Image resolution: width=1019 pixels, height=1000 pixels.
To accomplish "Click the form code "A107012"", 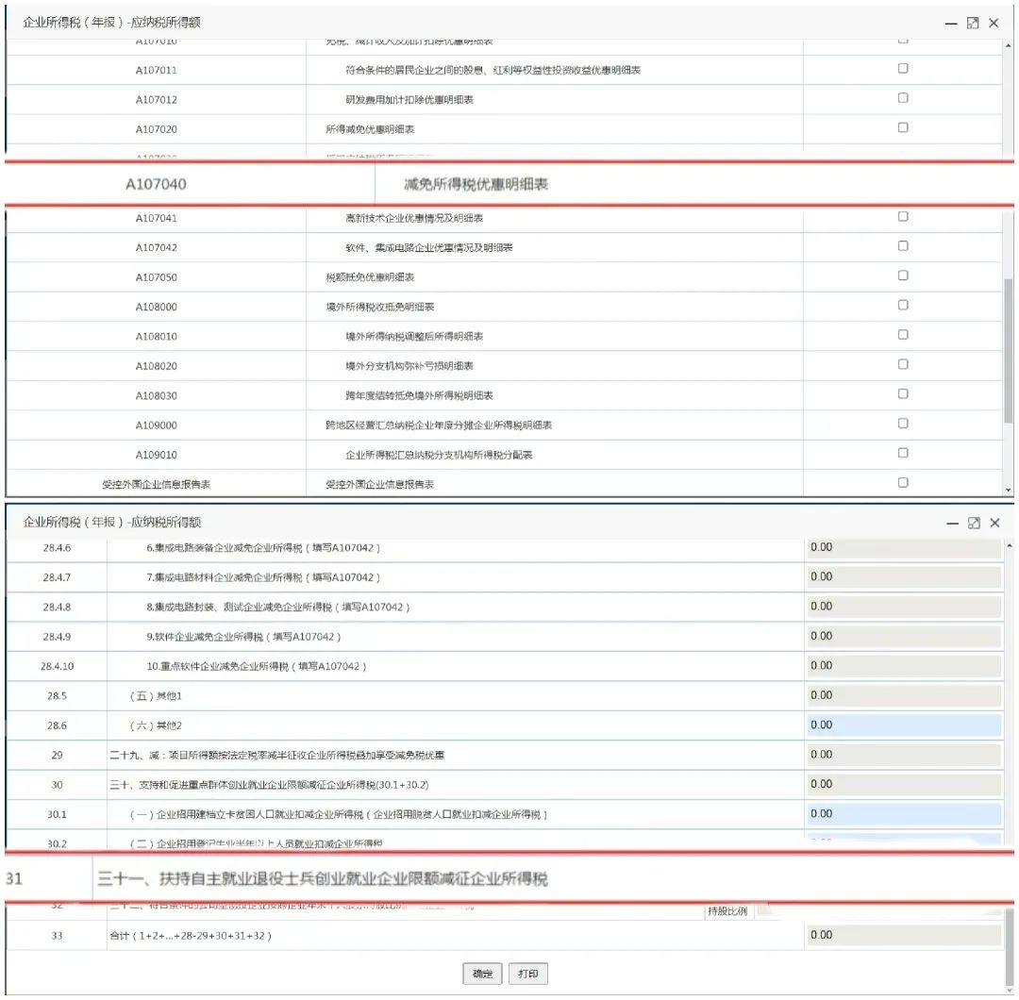I will coord(156,99).
